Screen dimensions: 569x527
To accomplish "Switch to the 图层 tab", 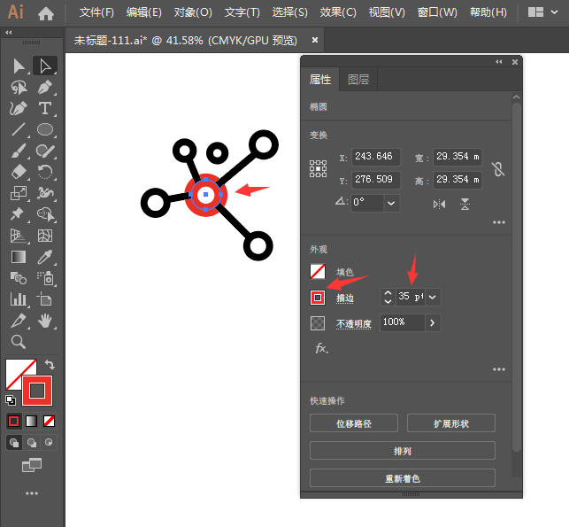I will (x=358, y=79).
